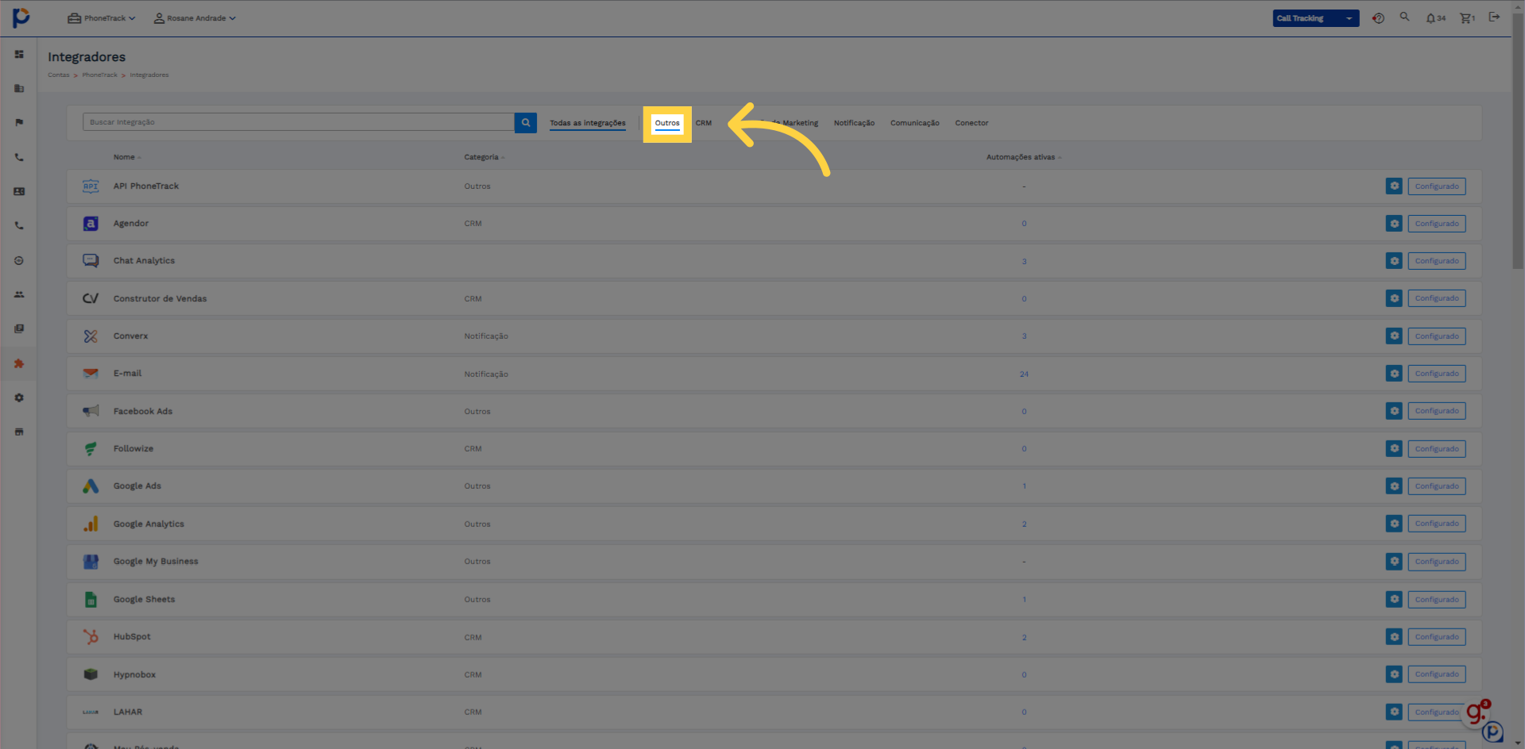The width and height of the screenshot is (1525, 749).
Task: Click the 24 automations link in E-mail row
Action: pyautogui.click(x=1024, y=374)
